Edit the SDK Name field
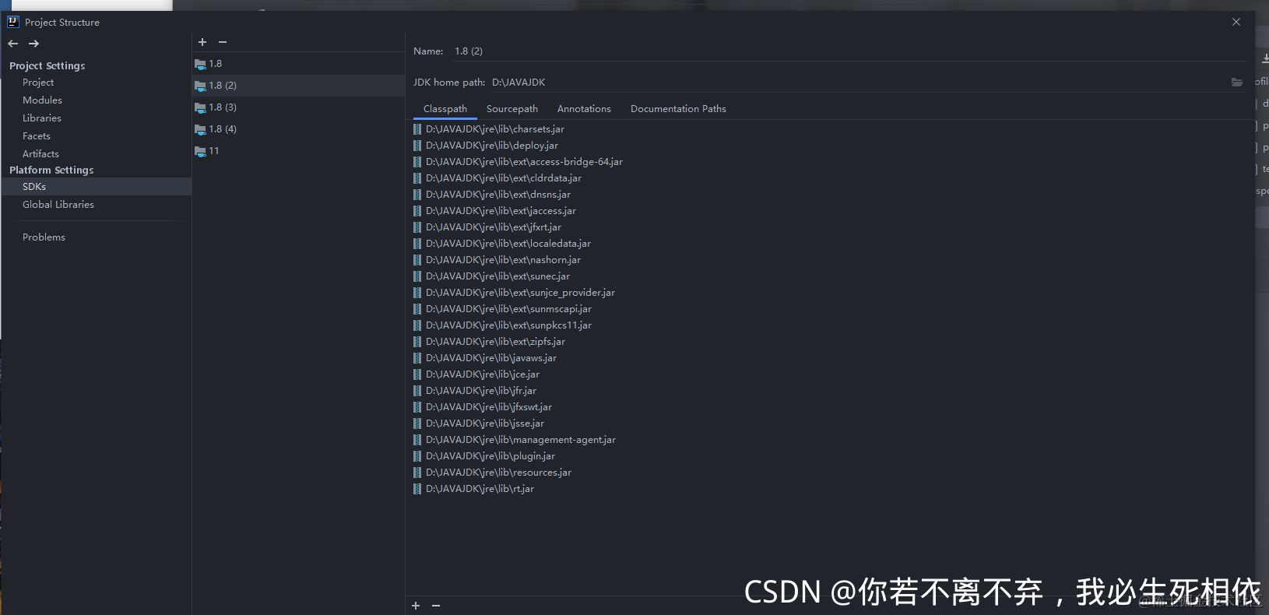This screenshot has height=615, width=1269. tap(849, 51)
